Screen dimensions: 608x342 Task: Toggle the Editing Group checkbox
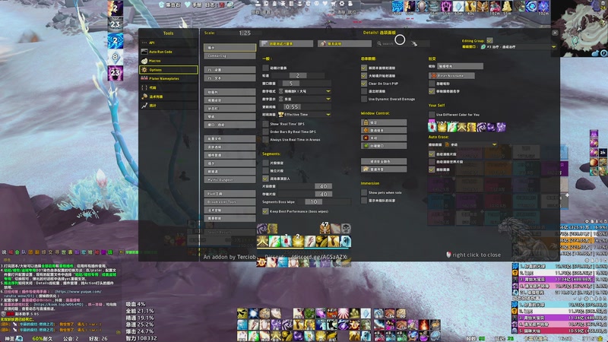pyautogui.click(x=489, y=40)
